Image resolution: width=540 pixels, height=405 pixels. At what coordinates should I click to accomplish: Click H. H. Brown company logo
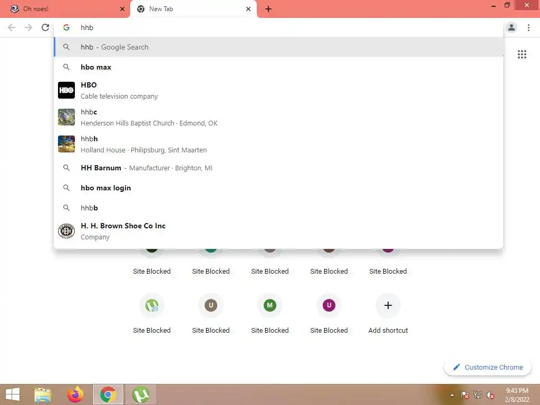tap(66, 231)
